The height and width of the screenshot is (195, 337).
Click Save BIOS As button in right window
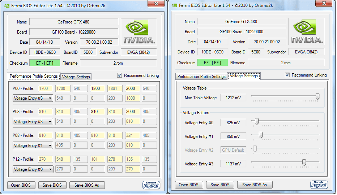click(255, 185)
